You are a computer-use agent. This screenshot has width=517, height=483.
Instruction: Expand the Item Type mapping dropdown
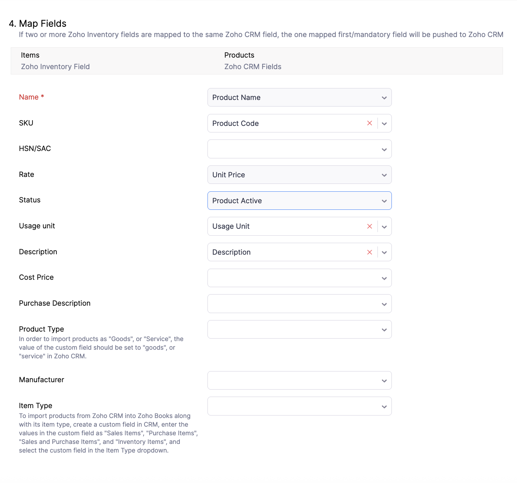tap(299, 406)
